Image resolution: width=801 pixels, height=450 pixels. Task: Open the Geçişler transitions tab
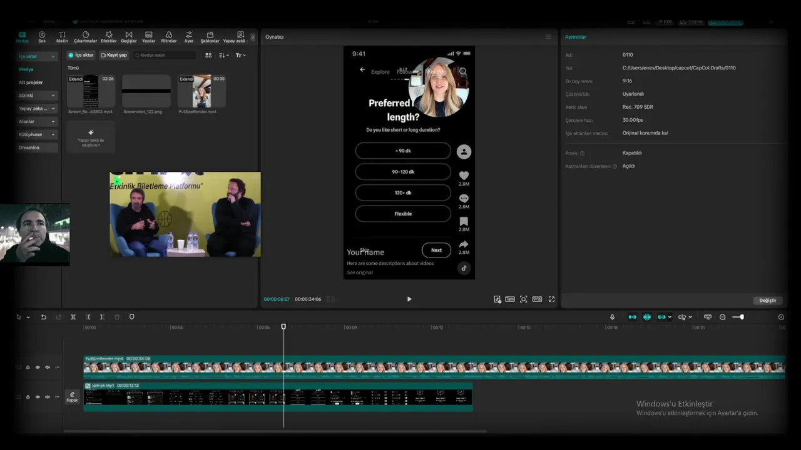click(x=129, y=37)
